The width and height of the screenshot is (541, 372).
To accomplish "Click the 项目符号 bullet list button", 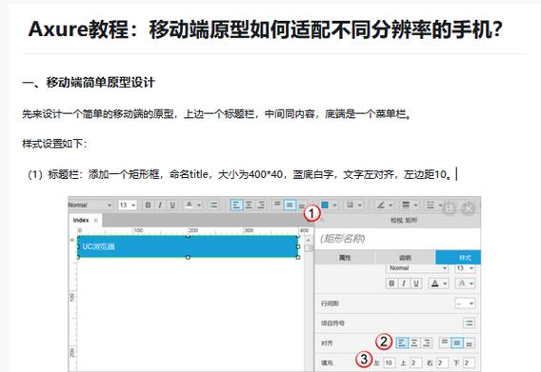I will pos(469,323).
